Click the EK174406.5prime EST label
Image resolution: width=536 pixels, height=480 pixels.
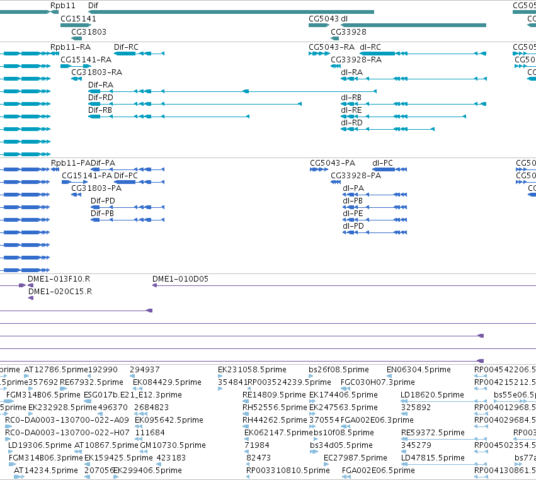pos(343,395)
